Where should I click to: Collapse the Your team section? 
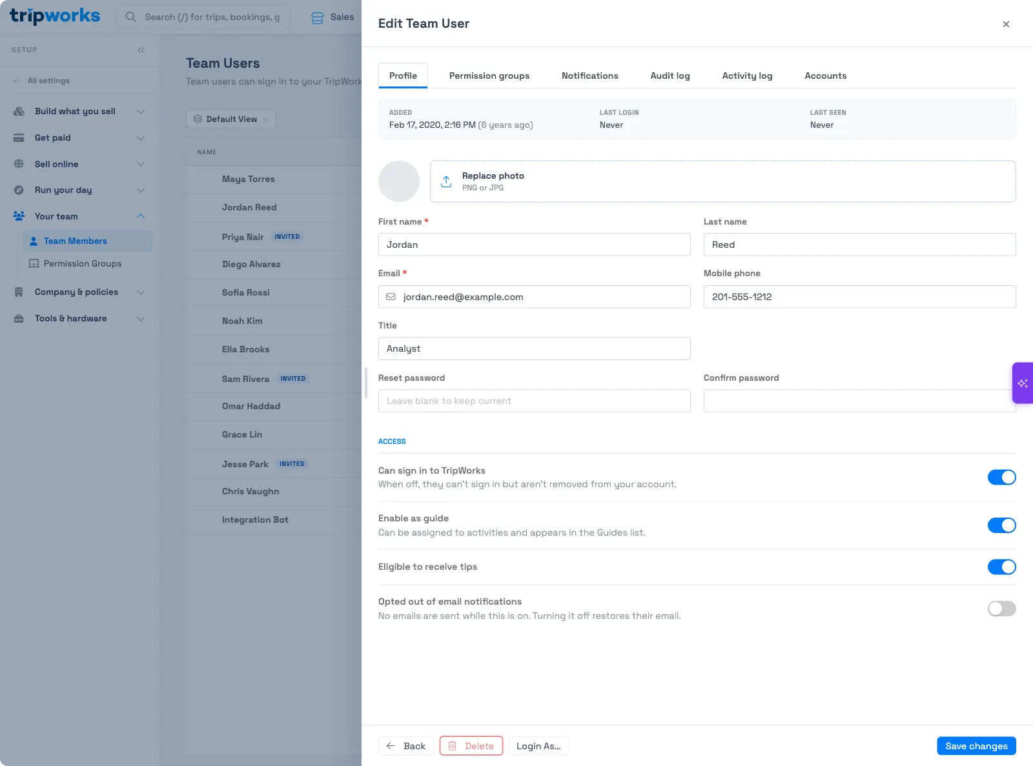[x=141, y=216]
